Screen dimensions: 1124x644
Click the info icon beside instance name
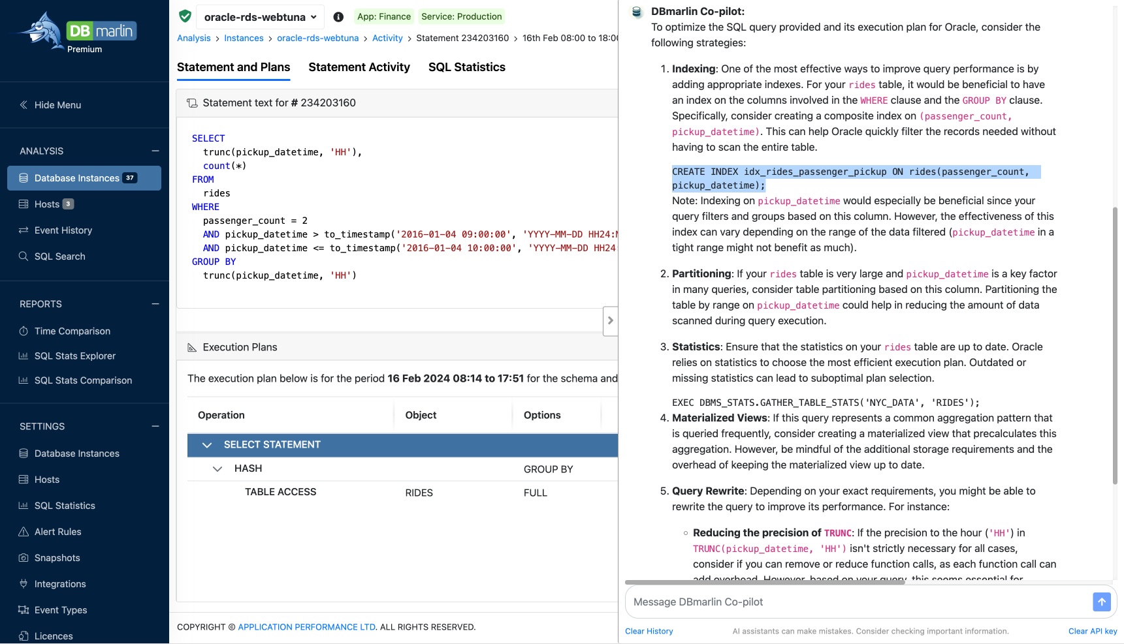coord(338,17)
